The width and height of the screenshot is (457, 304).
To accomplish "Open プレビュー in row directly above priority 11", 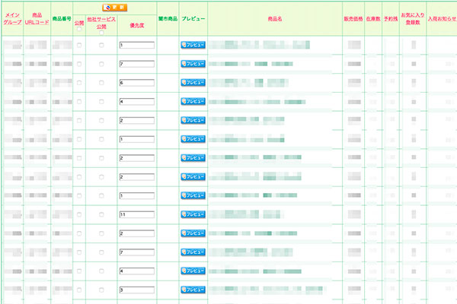I will pos(193,195).
